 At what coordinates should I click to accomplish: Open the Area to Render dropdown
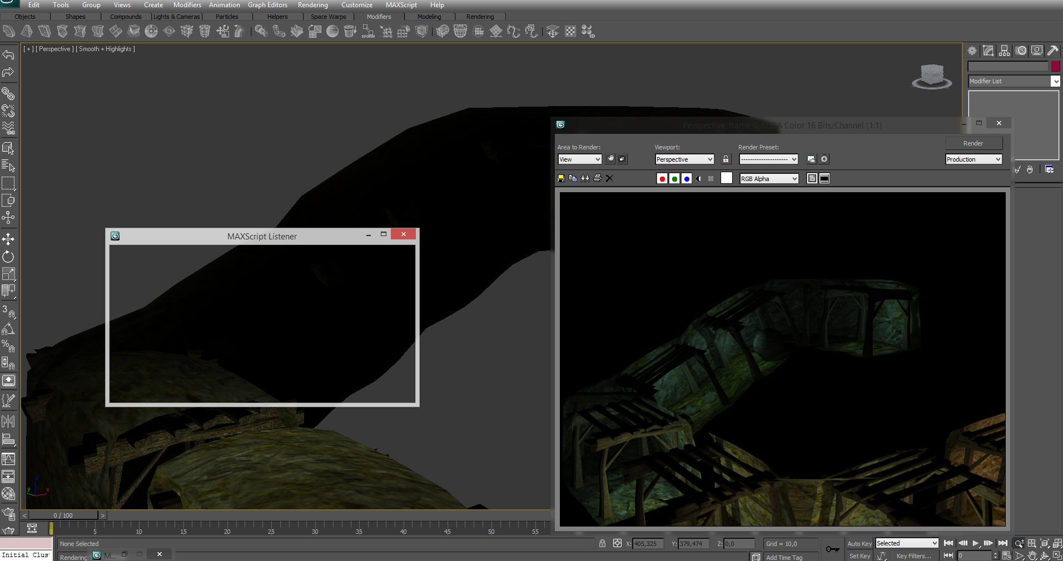pyautogui.click(x=579, y=159)
